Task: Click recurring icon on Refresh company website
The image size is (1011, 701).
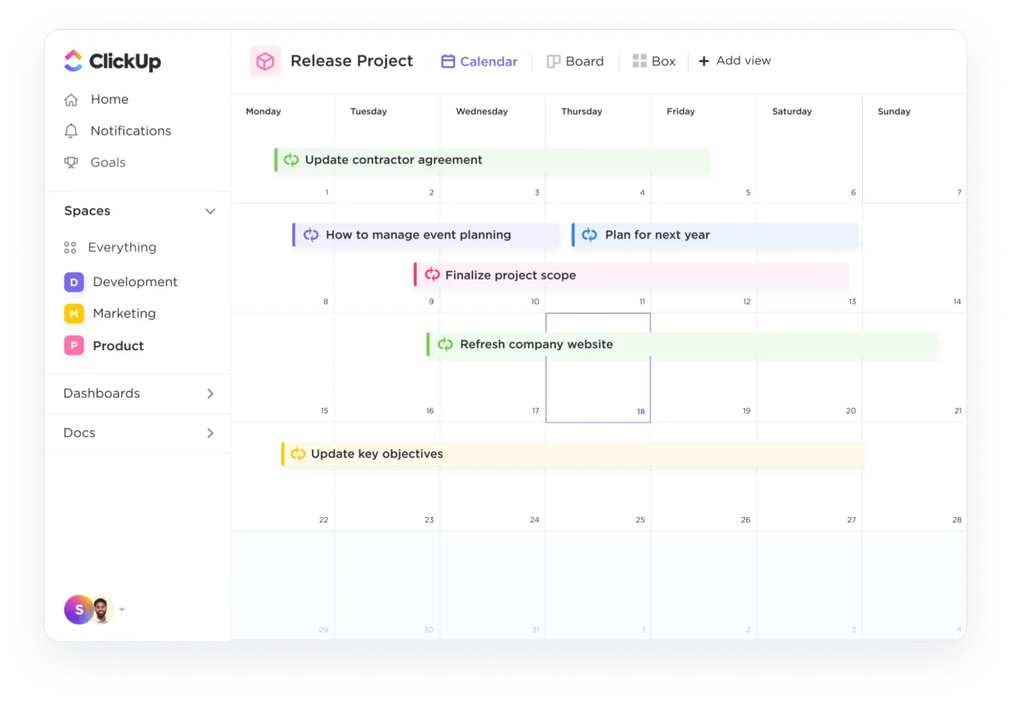Action: coord(446,344)
